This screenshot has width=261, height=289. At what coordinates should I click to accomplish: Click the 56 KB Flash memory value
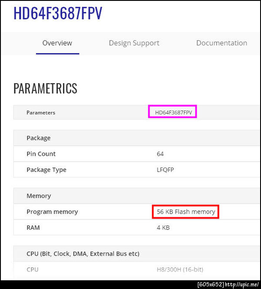pos(186,212)
